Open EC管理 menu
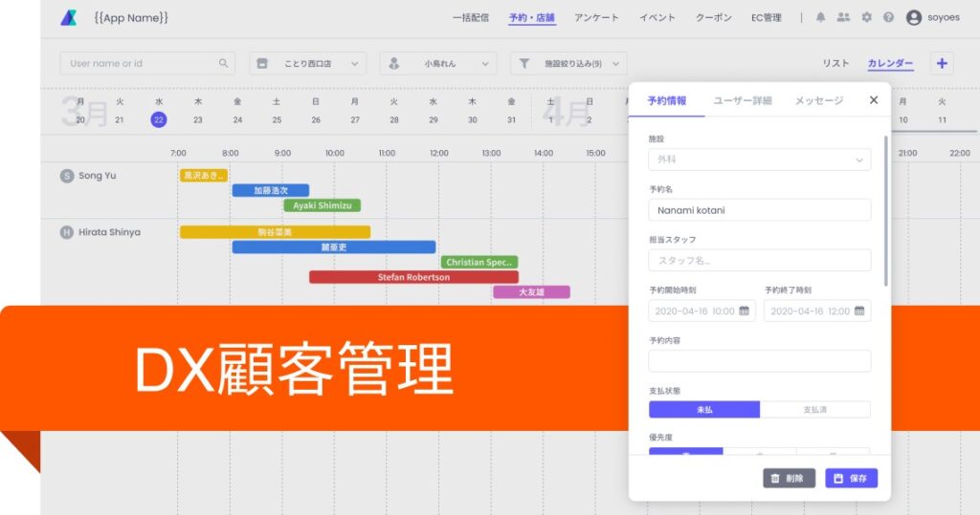 coord(767,17)
